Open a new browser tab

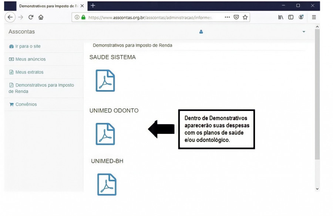pos(93,6)
